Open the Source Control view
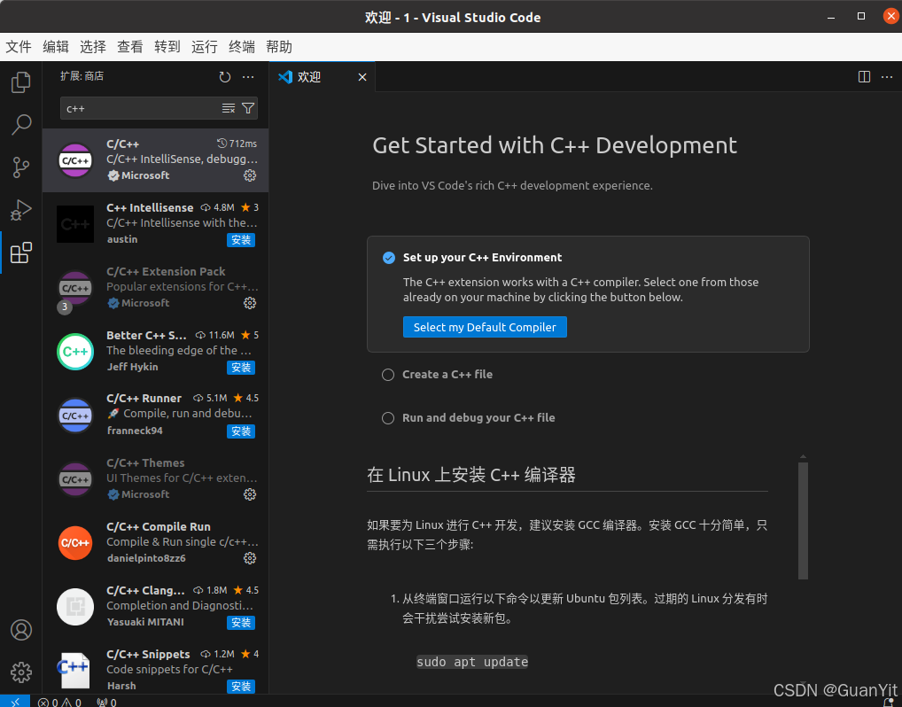The image size is (902, 707). point(20,167)
